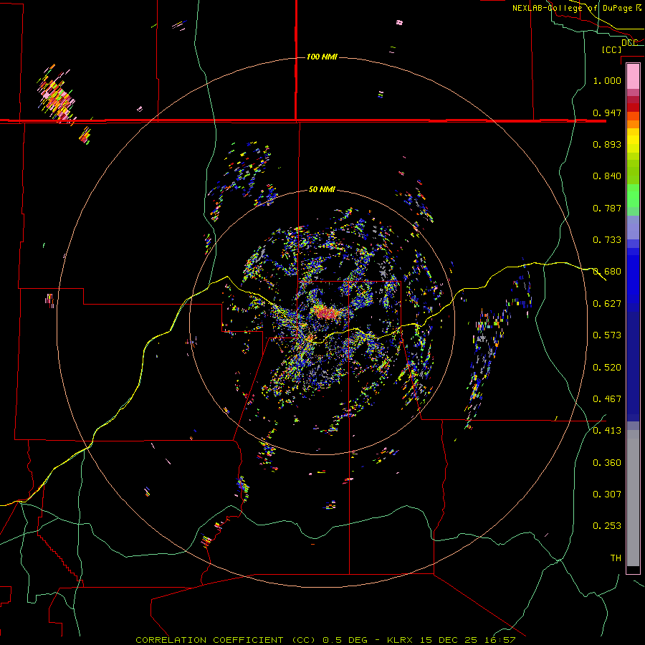Click the 0.733 legend value
645x645 pixels.
(607, 240)
